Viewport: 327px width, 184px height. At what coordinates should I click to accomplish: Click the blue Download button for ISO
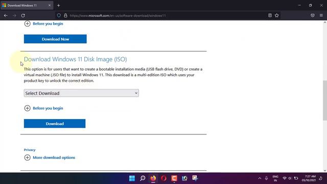[55, 124]
